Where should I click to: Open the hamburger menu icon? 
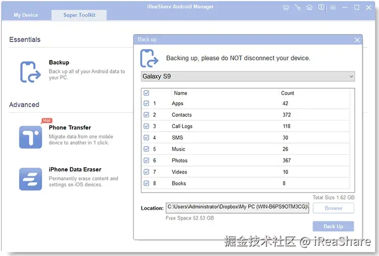pyautogui.click(x=333, y=8)
